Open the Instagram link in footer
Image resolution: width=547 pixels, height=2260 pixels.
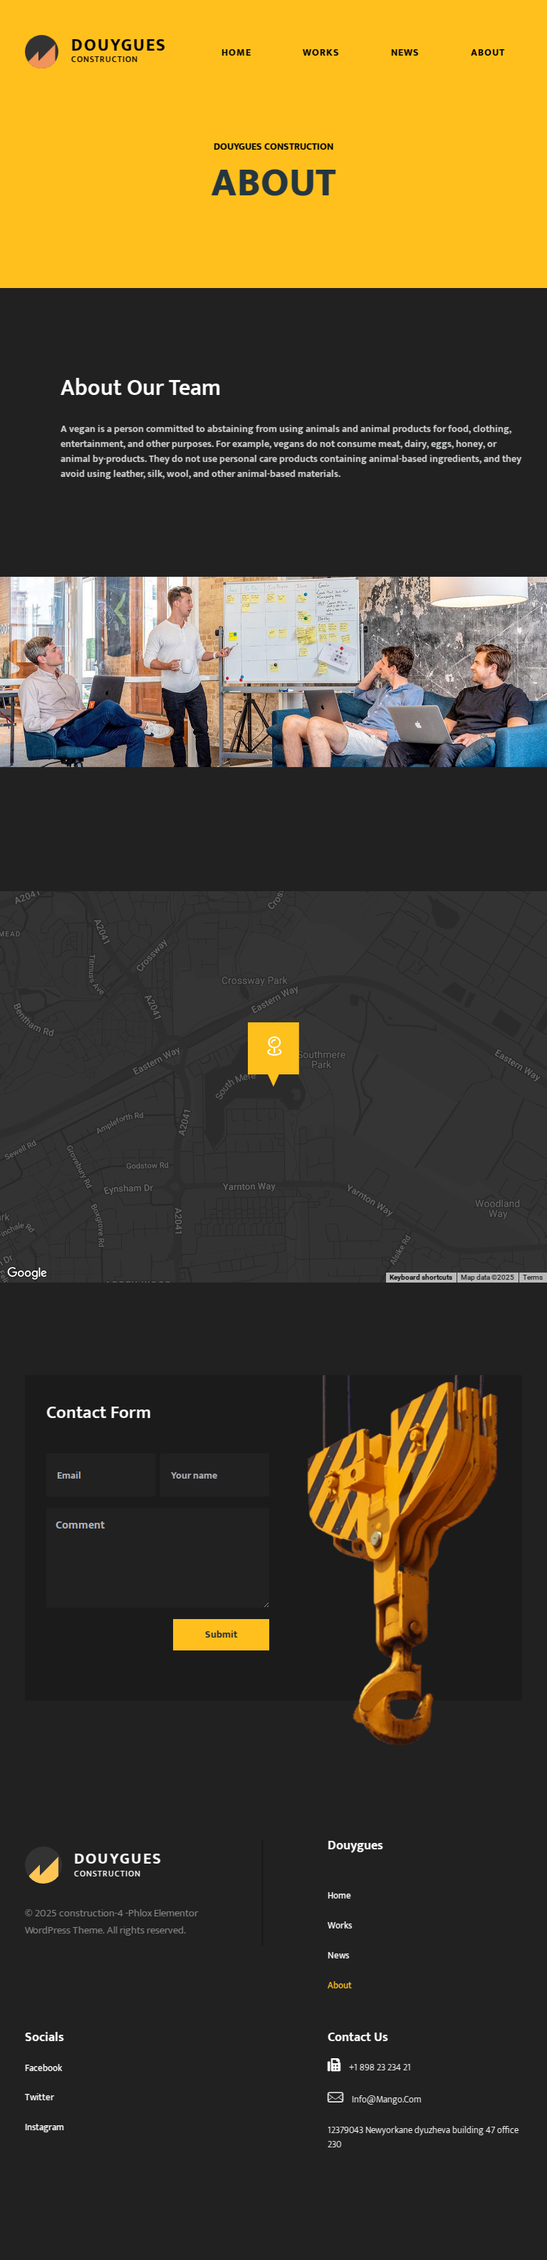click(44, 2127)
